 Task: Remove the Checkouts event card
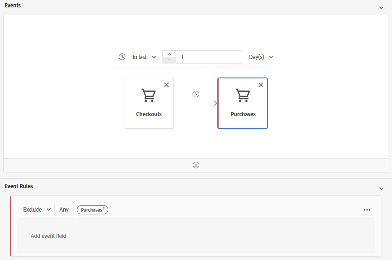pos(166,85)
